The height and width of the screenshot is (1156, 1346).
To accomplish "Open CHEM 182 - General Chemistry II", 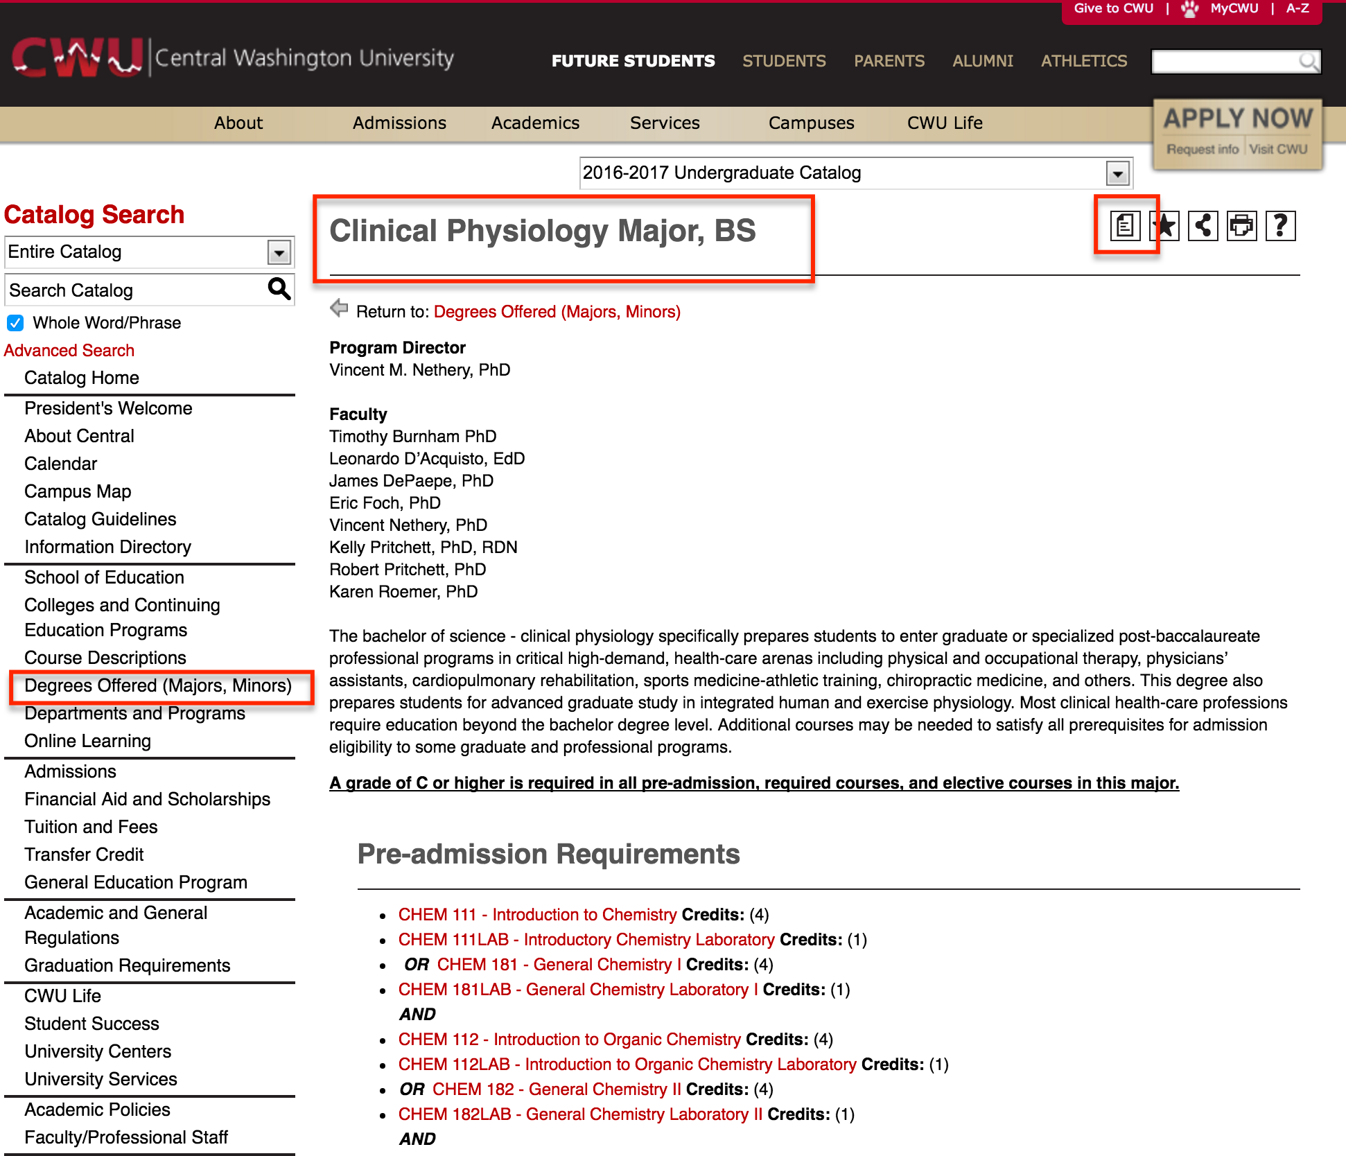I will tap(557, 1089).
